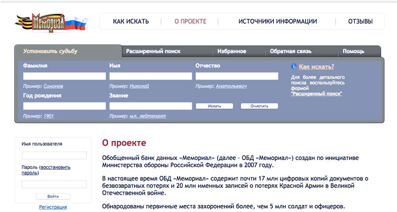Focus the Год рождения input field
Screen dimensions: 397x212
64,106
